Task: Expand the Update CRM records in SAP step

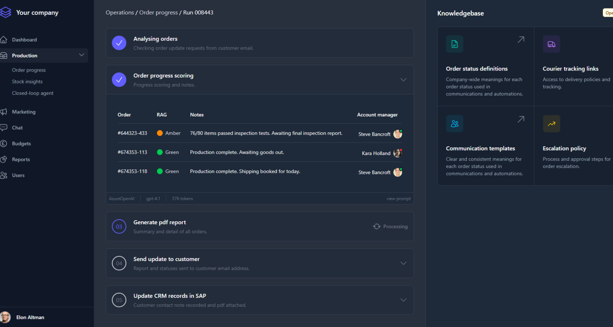Action: [403, 300]
